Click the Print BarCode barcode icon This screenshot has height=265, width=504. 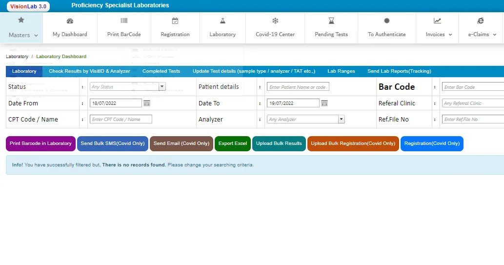(x=124, y=21)
